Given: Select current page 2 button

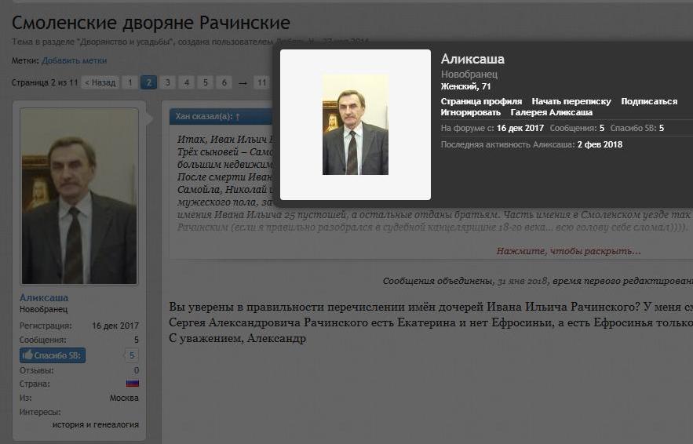Looking at the screenshot, I should [148, 82].
